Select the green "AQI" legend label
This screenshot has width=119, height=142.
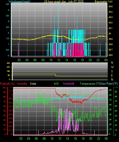(x=56, y=84)
